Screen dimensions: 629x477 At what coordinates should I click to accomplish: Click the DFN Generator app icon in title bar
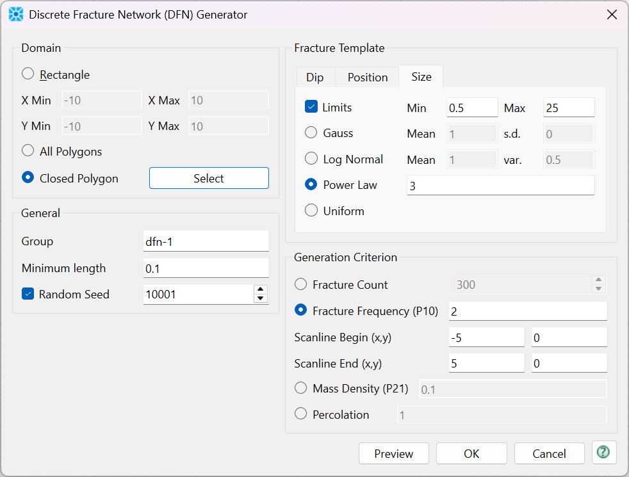pyautogui.click(x=15, y=14)
